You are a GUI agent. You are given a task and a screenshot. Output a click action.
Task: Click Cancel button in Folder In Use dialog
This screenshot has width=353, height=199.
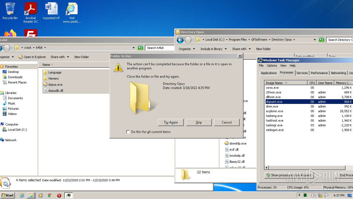pos(227,122)
